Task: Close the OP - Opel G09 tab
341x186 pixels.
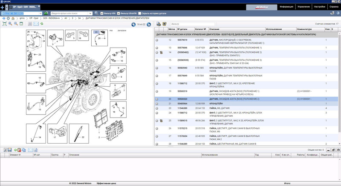Action: 39,6
